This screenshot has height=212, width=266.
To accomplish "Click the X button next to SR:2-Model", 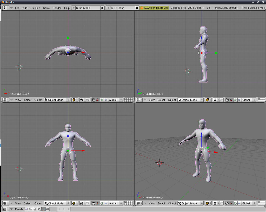I will [x=102, y=8].
